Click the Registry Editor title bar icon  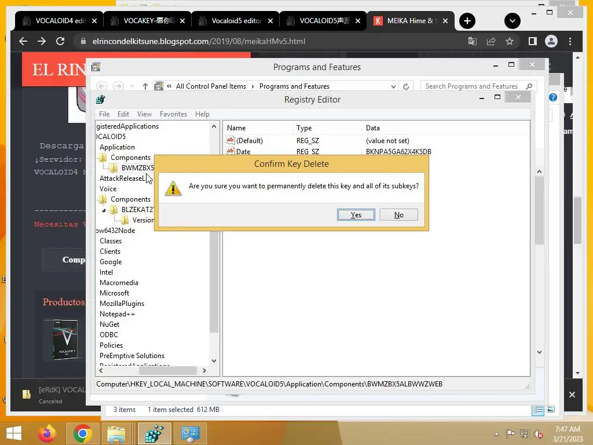(x=100, y=100)
